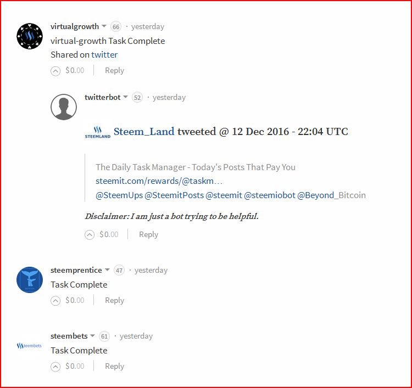Click the Steemland logo in the tweet
Viewport: 412px width, 388px height.
pos(98,132)
